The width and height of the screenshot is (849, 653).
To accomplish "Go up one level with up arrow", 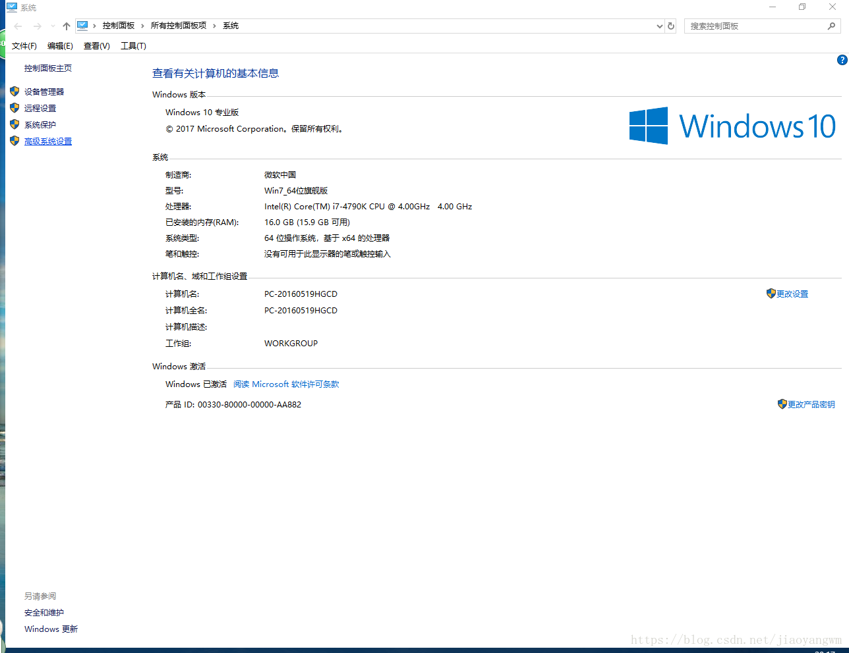I will tap(67, 26).
